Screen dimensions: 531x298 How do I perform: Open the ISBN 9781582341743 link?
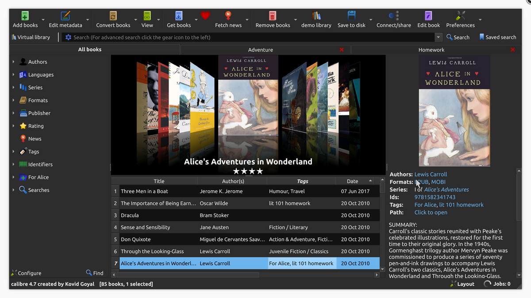coord(435,197)
